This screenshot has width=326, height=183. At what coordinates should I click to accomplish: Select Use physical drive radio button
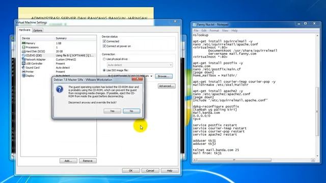[x=104, y=59]
